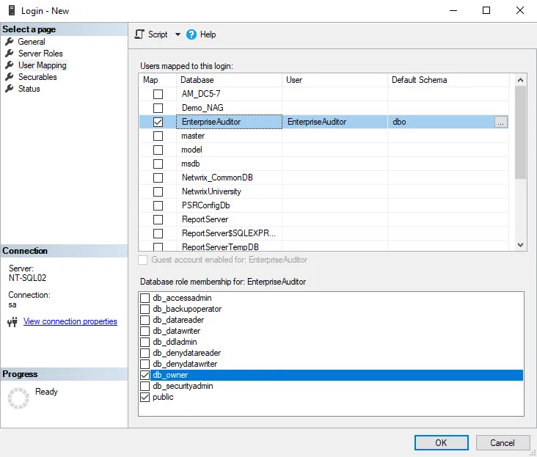The width and height of the screenshot is (537, 457).
Task: Check the Map box for ReportServer
Action: click(x=158, y=219)
